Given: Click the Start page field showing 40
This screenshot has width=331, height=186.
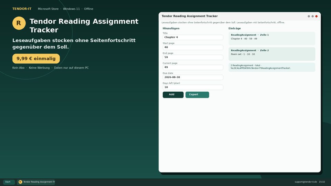Looking at the screenshot, I should pos(193,47).
